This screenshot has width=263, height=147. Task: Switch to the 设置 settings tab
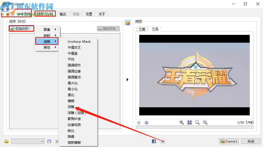tap(89, 14)
